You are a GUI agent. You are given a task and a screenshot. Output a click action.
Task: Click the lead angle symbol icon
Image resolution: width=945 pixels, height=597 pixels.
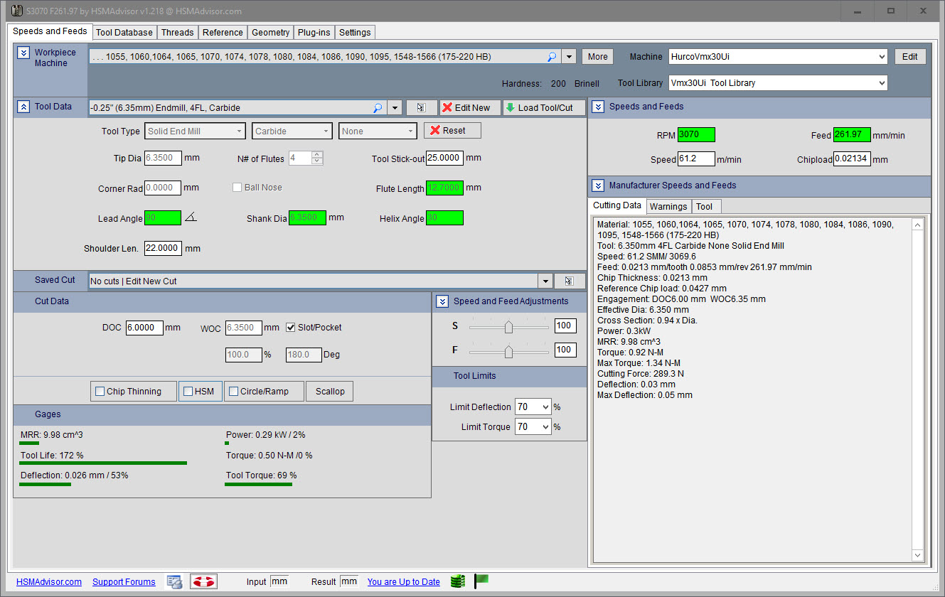(191, 218)
